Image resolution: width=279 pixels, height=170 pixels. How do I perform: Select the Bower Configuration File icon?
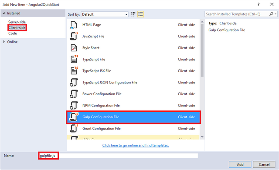tap(74, 94)
